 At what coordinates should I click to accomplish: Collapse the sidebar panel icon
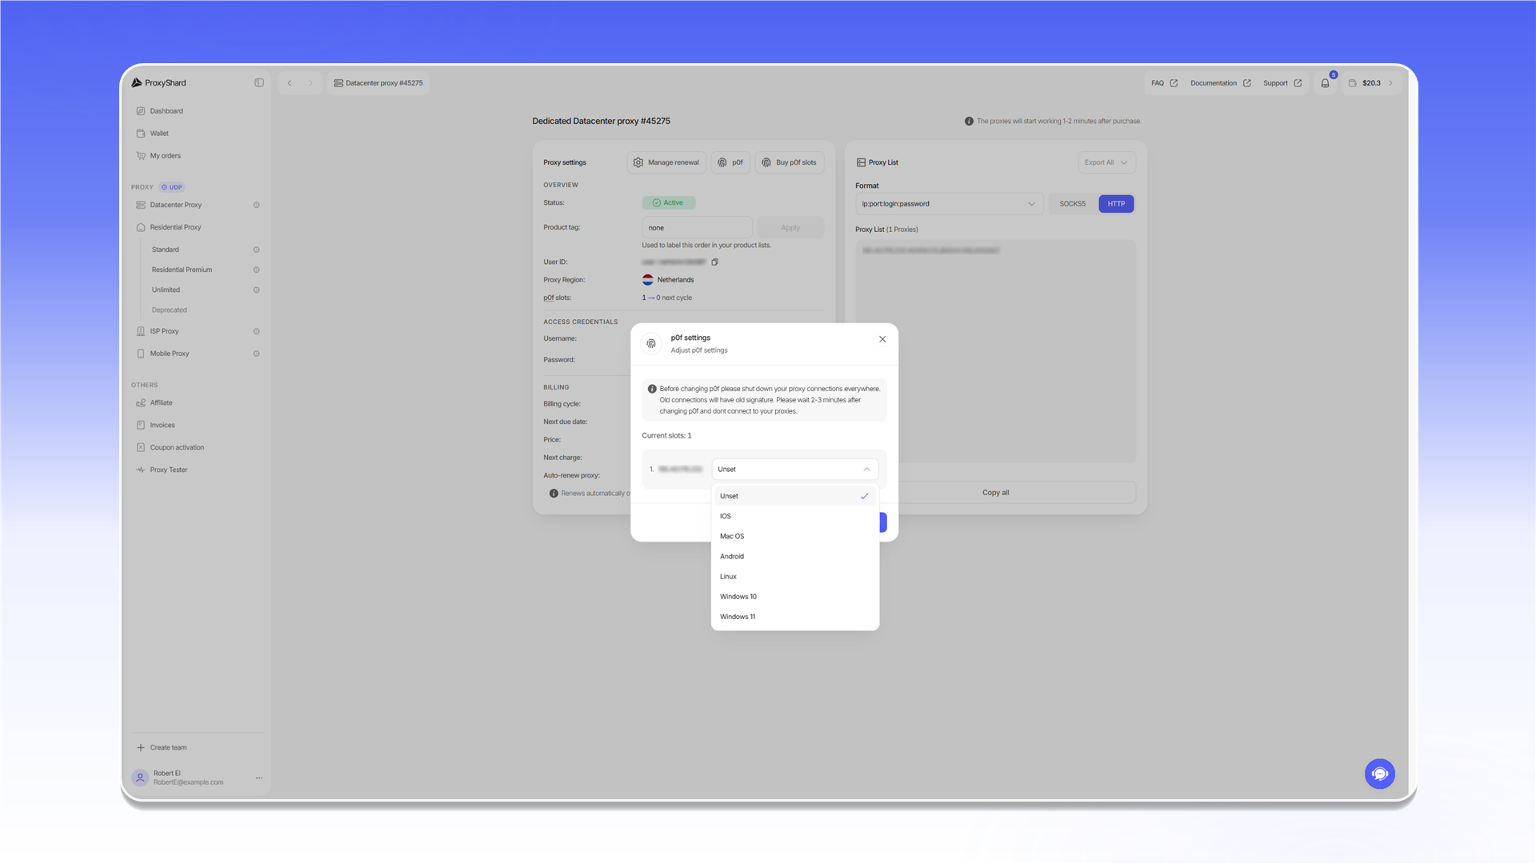click(259, 82)
